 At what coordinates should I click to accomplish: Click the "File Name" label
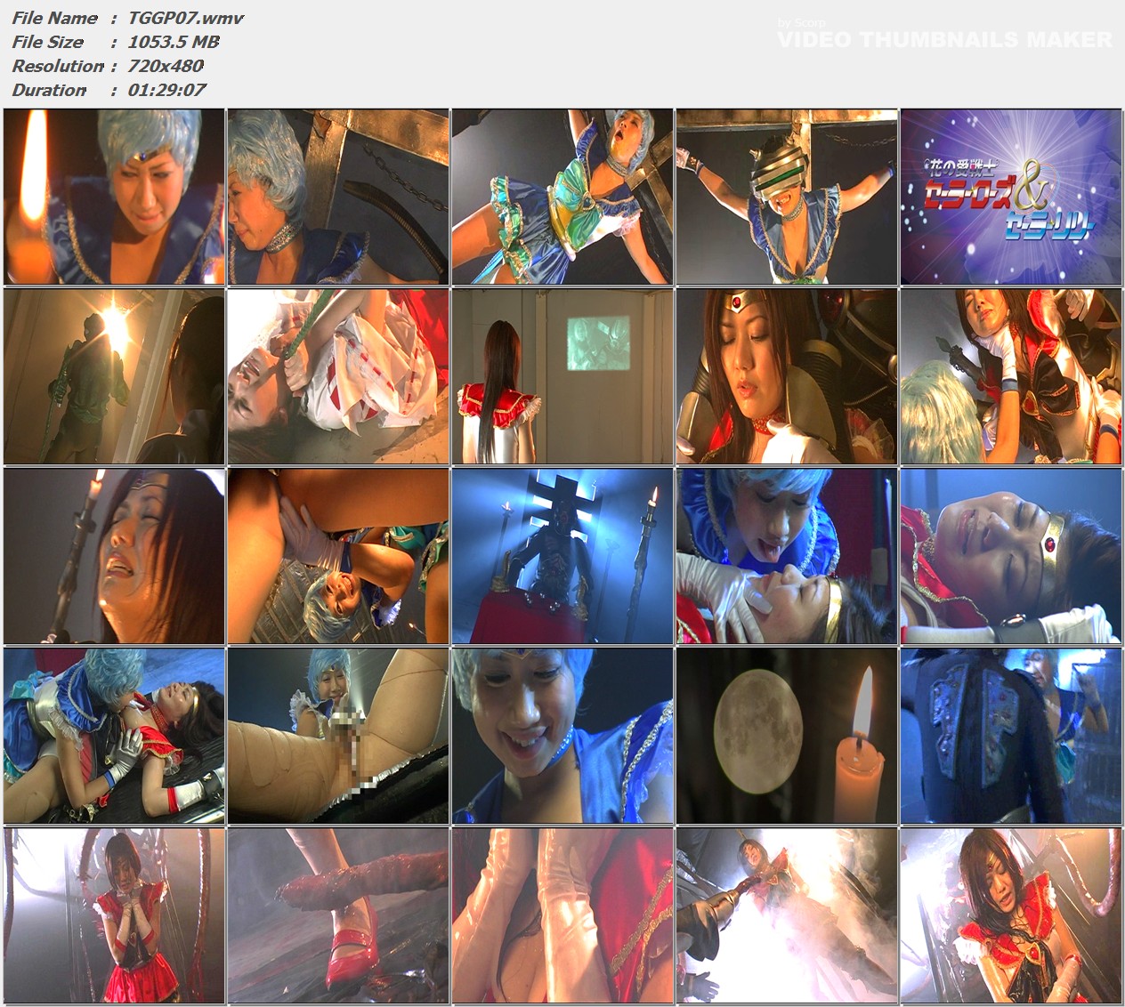(x=55, y=18)
